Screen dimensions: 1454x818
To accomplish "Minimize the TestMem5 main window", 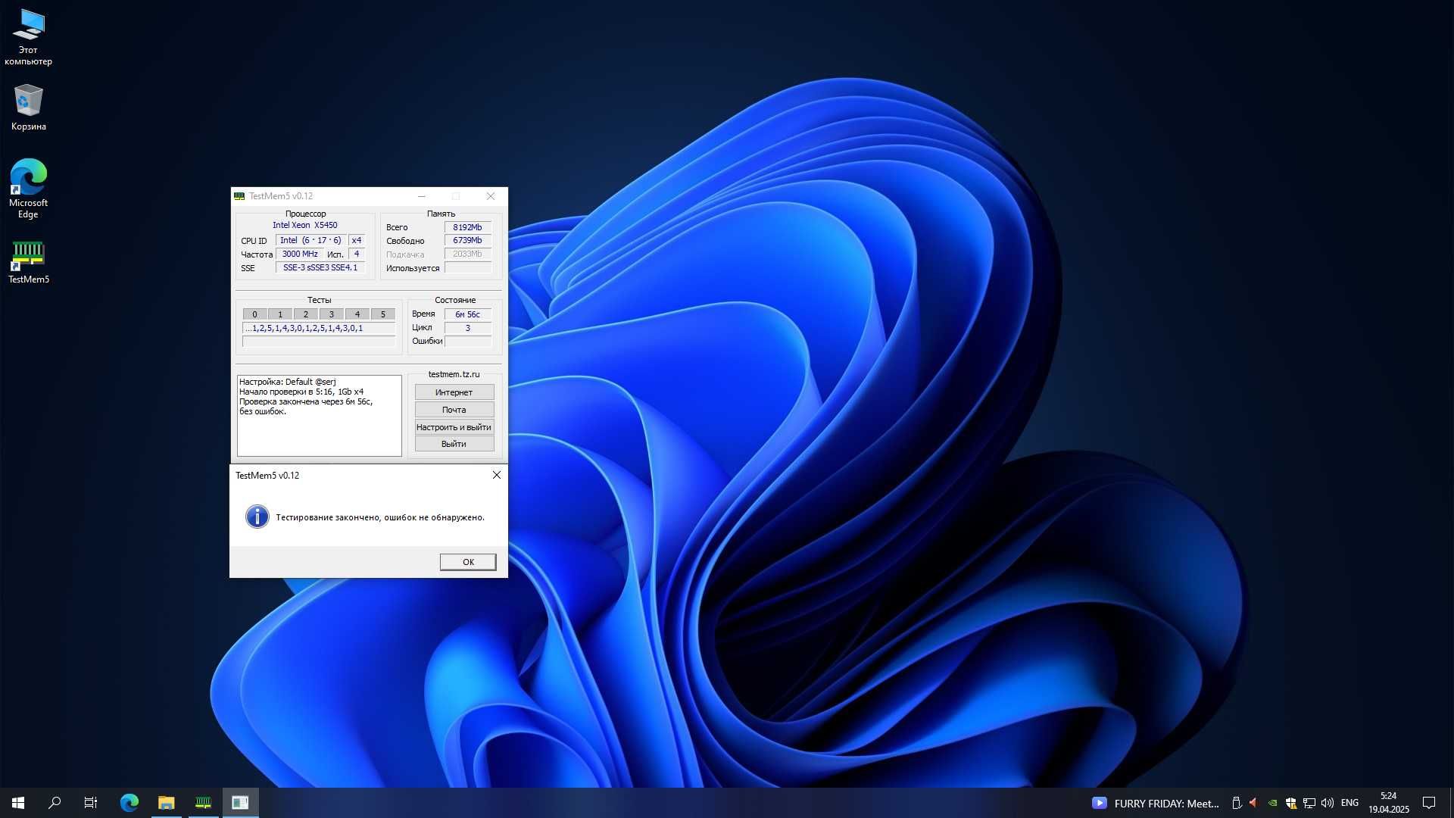I will click(x=422, y=196).
